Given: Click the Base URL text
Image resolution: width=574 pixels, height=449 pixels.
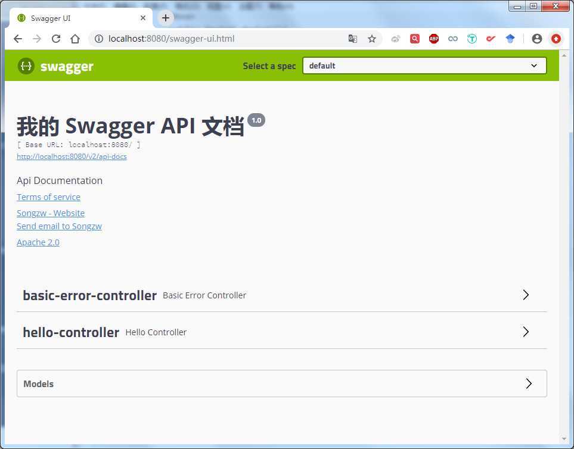Looking at the screenshot, I should [x=79, y=145].
